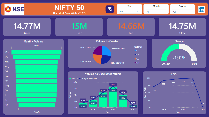Select the Q2 legend marker
This screenshot has width=209, height=117.
point(135,58)
